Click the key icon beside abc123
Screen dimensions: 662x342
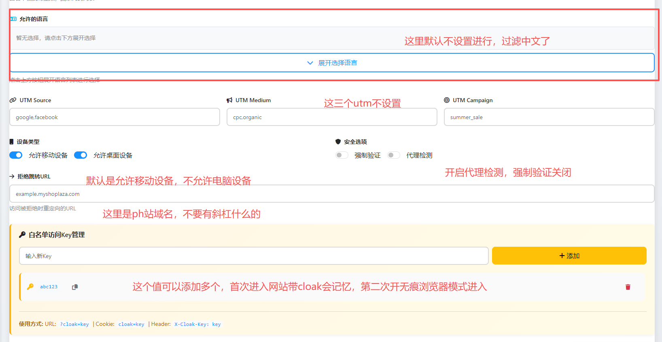click(x=30, y=287)
